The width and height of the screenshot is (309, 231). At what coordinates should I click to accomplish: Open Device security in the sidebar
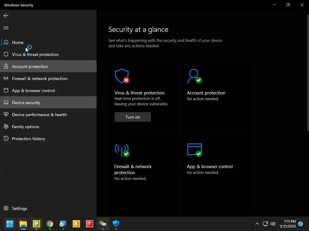(48, 103)
